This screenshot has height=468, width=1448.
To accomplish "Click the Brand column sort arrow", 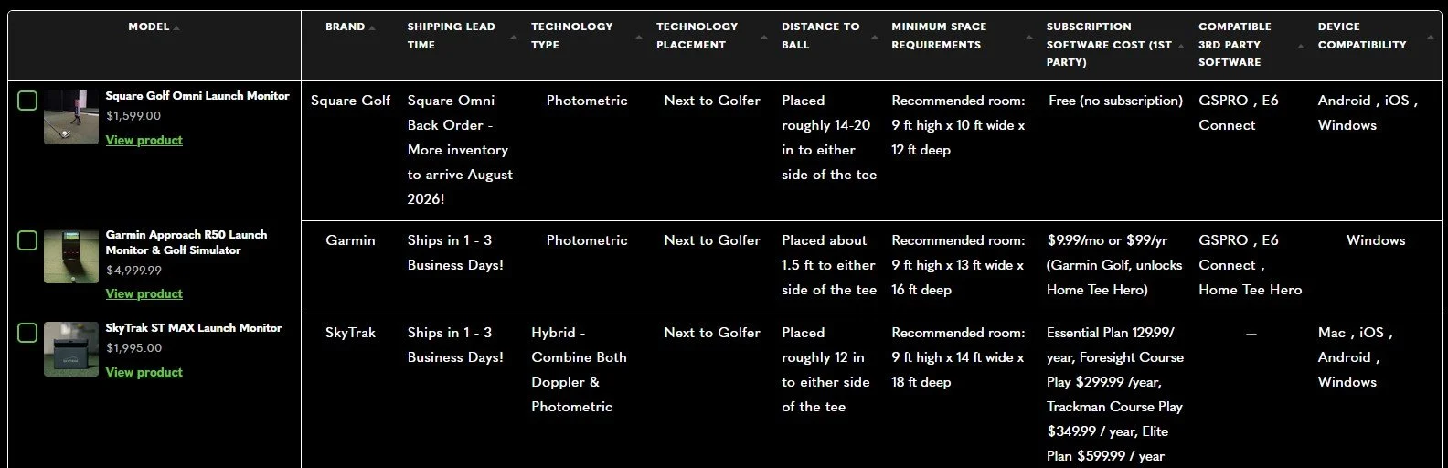I will tap(372, 28).
